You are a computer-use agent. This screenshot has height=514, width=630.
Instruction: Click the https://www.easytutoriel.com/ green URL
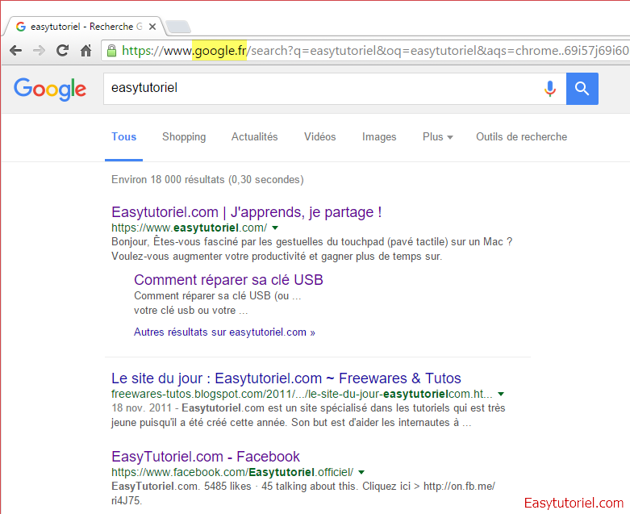pyautogui.click(x=189, y=228)
